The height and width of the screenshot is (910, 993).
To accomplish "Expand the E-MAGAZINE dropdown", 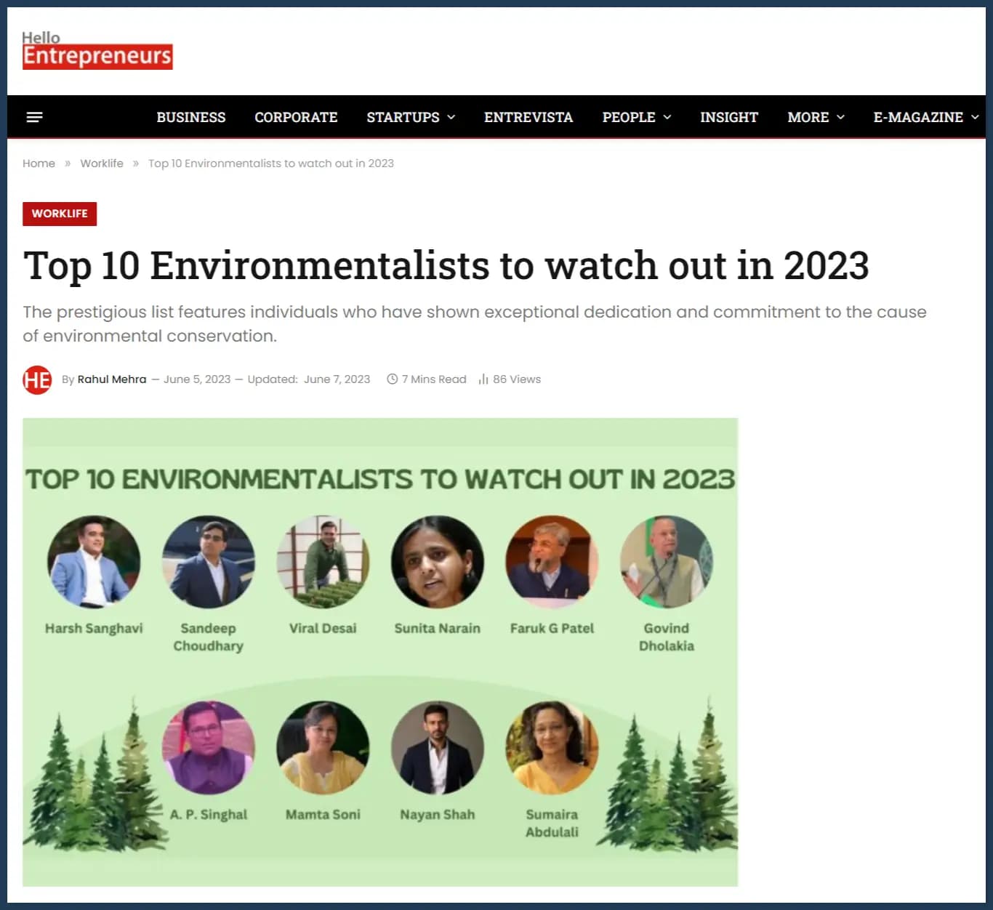I will click(925, 116).
